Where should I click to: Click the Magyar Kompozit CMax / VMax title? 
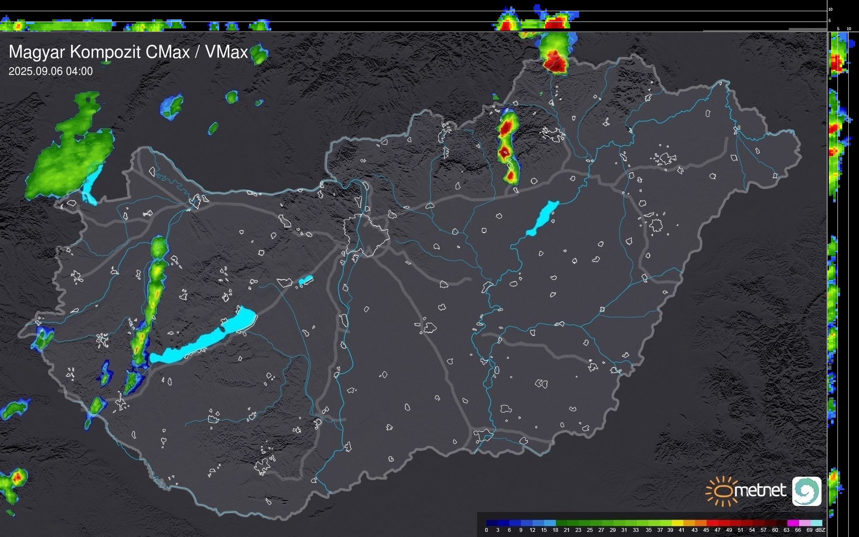click(x=128, y=52)
